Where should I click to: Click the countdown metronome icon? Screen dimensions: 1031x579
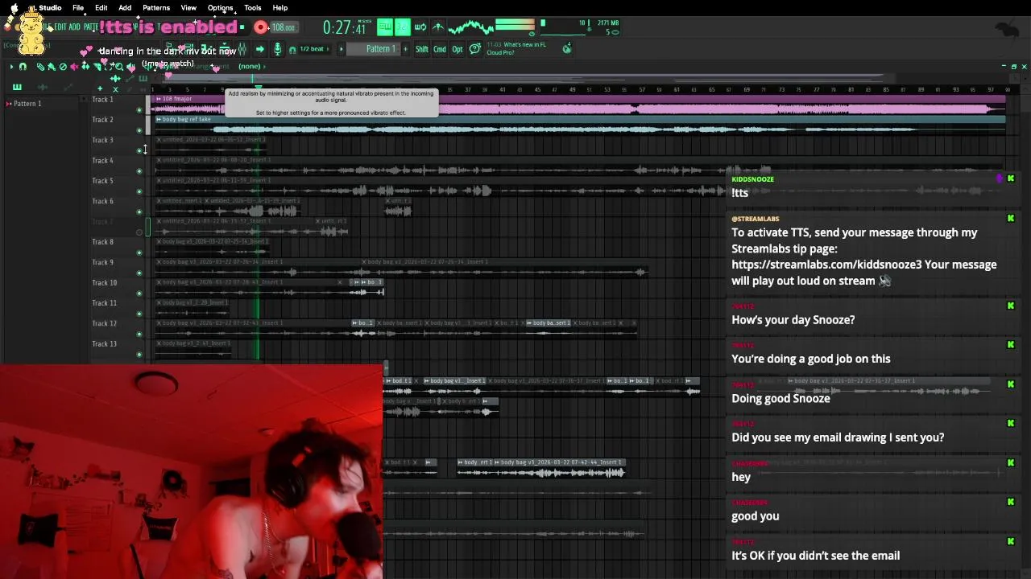click(x=438, y=27)
